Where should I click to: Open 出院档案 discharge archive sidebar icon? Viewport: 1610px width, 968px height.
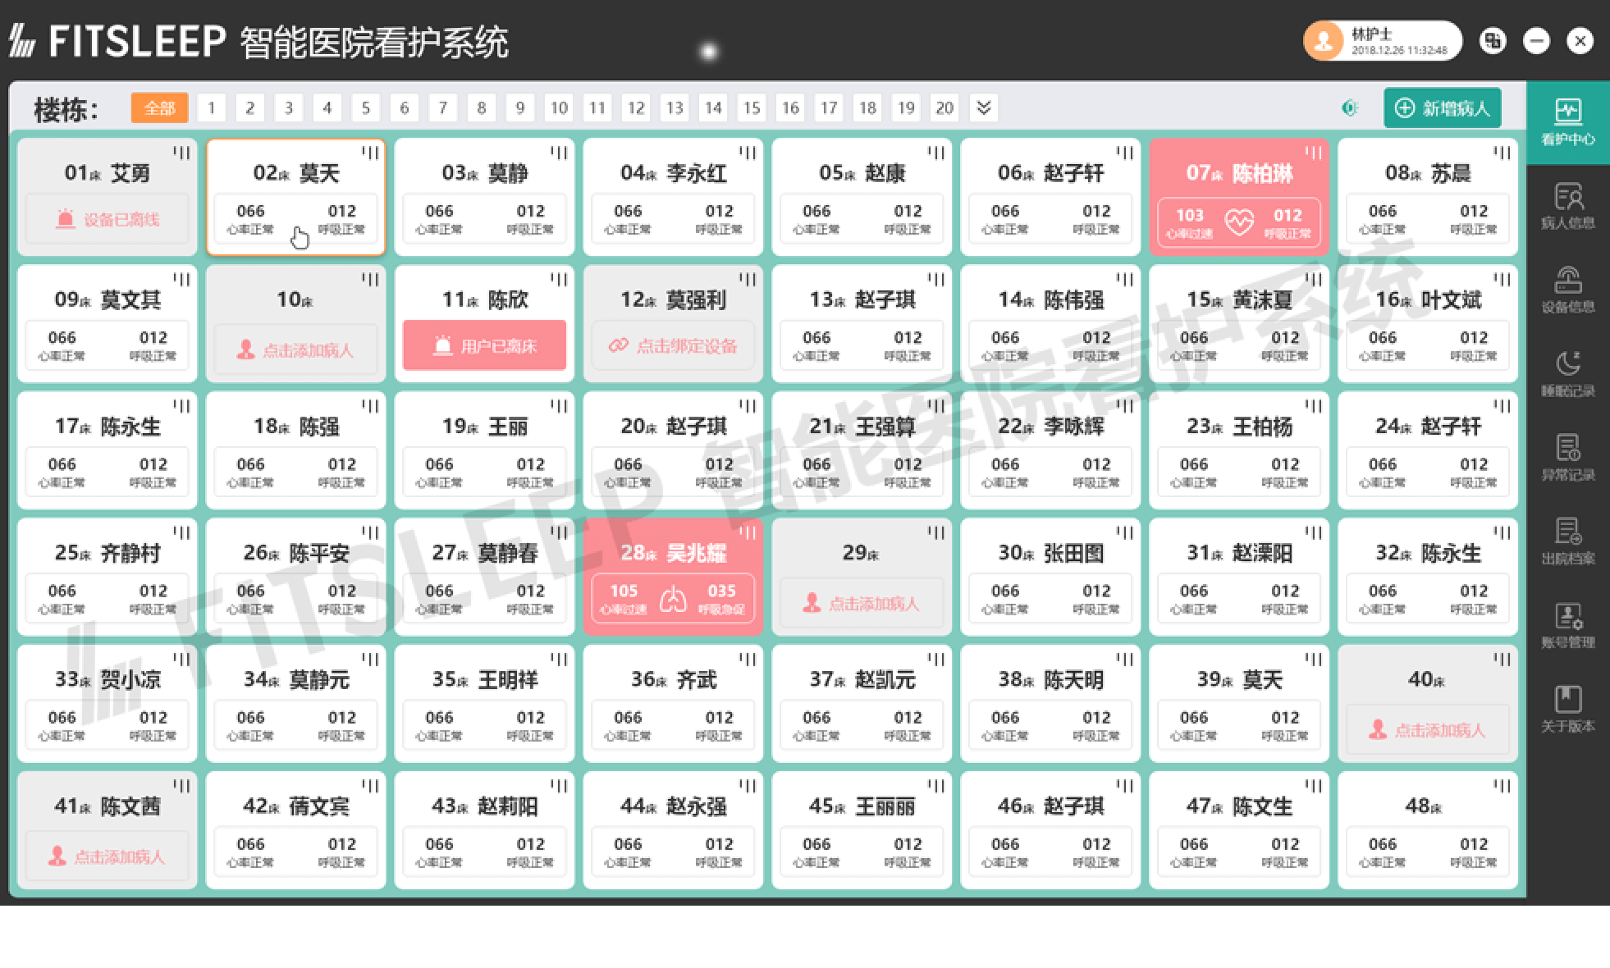point(1567,541)
